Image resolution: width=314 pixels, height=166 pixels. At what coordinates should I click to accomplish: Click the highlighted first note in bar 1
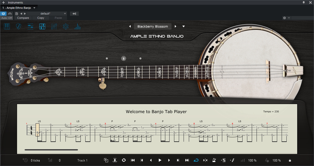[x=38, y=130]
